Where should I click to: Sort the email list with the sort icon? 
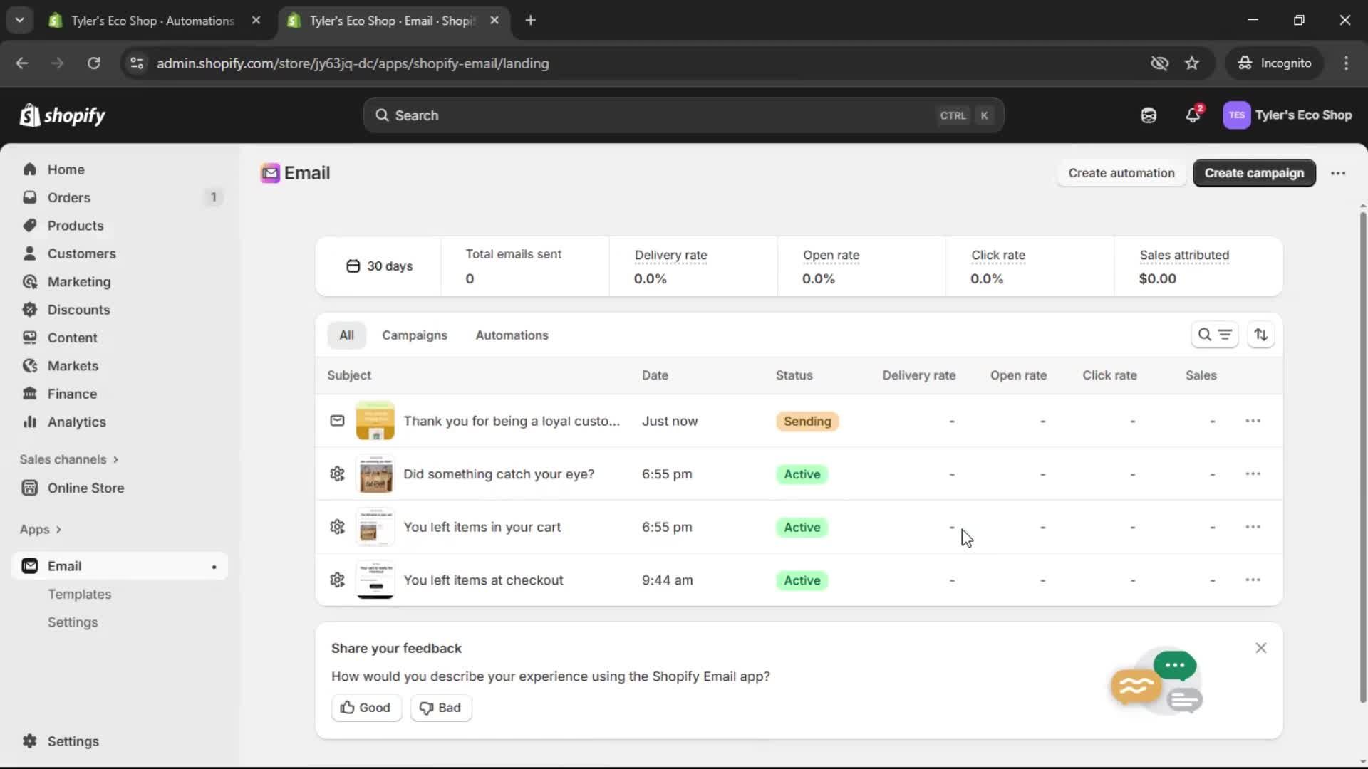pos(1261,335)
